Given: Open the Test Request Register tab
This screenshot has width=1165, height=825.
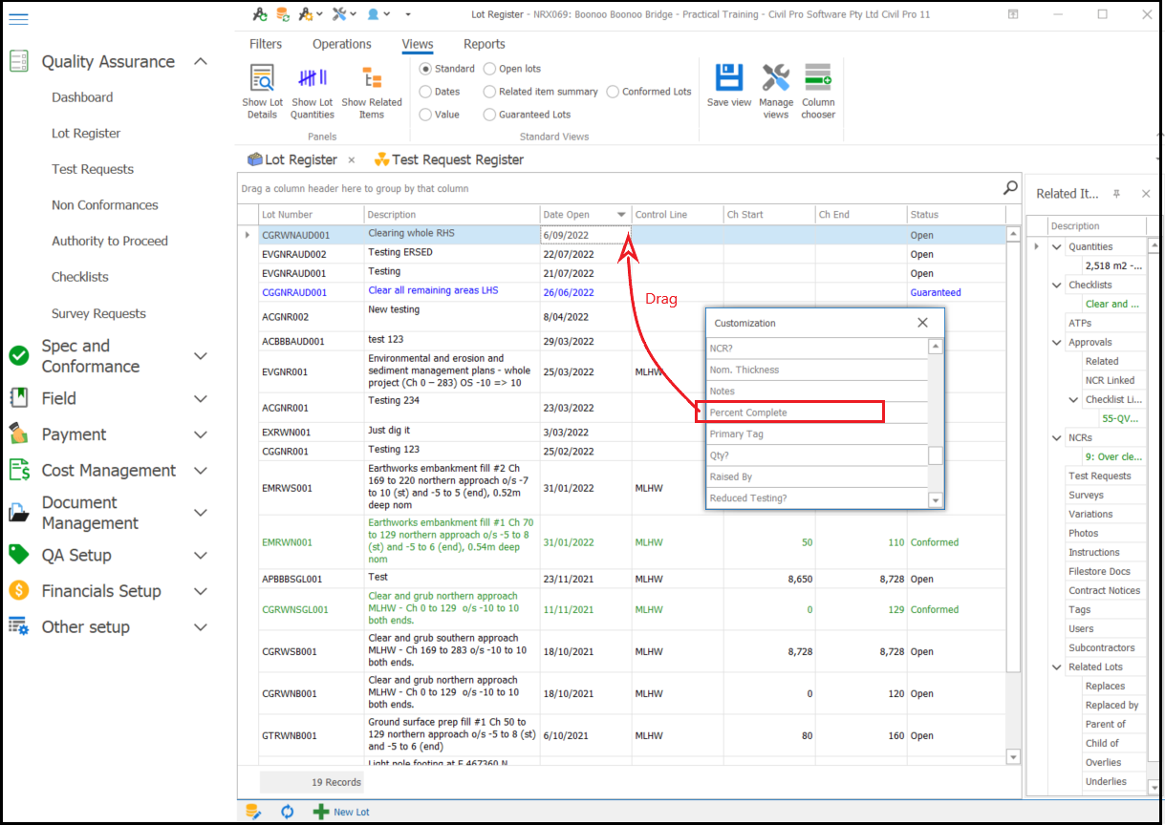Looking at the screenshot, I should pyautogui.click(x=457, y=159).
